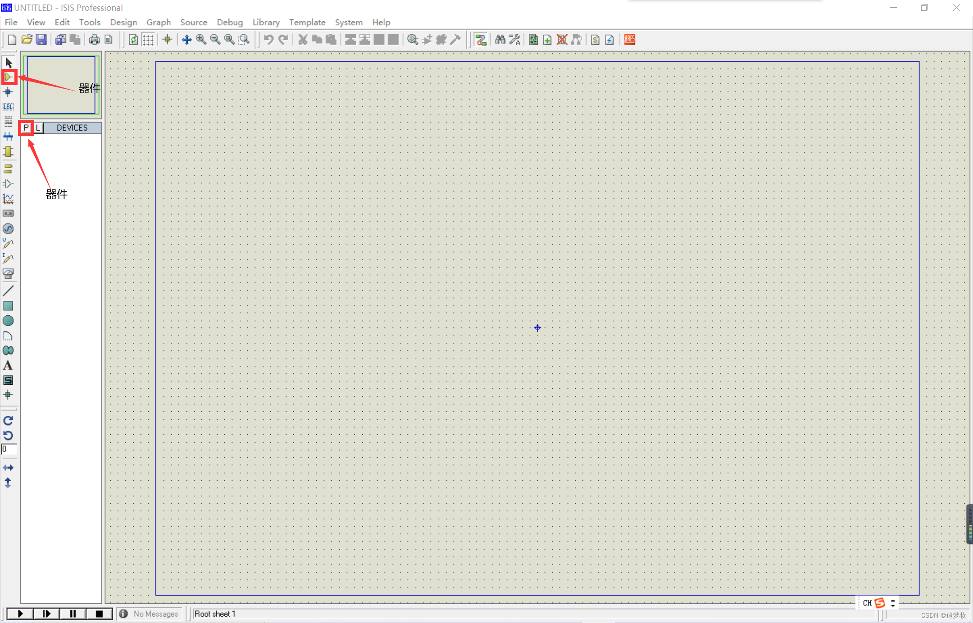Select the Graph mode tool
This screenshot has height=623, width=973.
point(8,199)
